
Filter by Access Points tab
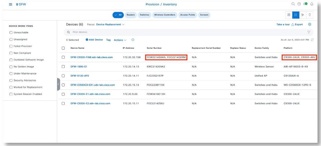pos(188,15)
